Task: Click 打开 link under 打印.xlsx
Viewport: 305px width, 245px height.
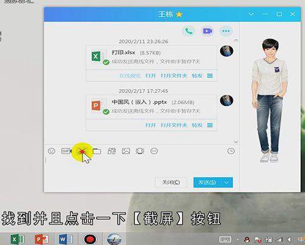Action: 150,76
